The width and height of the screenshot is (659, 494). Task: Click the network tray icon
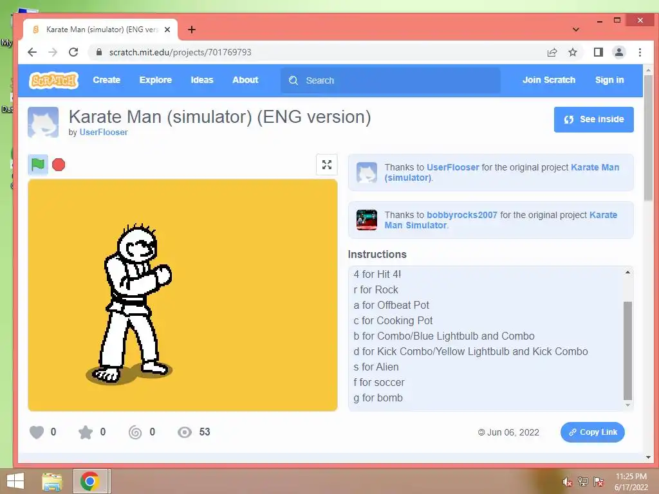(x=582, y=481)
